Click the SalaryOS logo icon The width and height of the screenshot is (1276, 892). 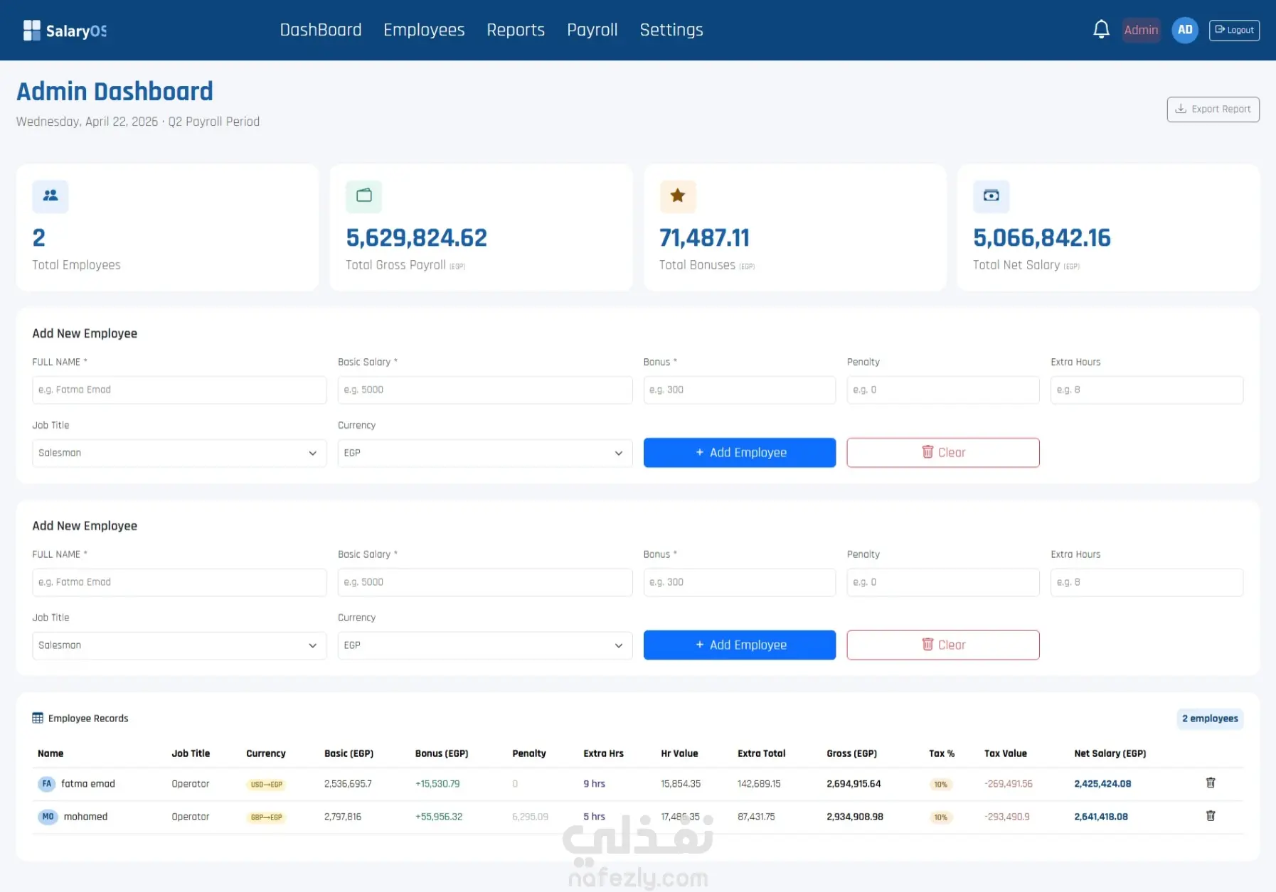click(x=32, y=30)
